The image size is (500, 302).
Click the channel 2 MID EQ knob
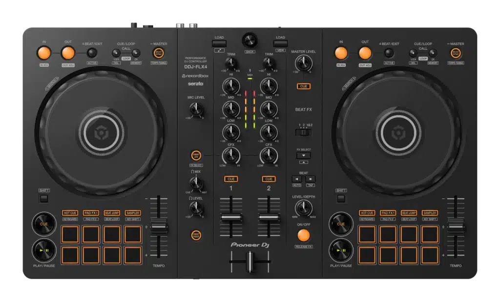click(269, 109)
